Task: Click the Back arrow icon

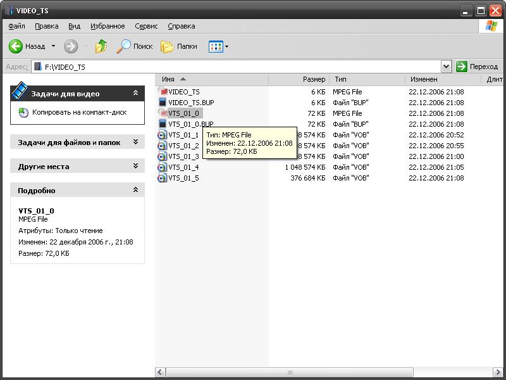Action: 16,46
